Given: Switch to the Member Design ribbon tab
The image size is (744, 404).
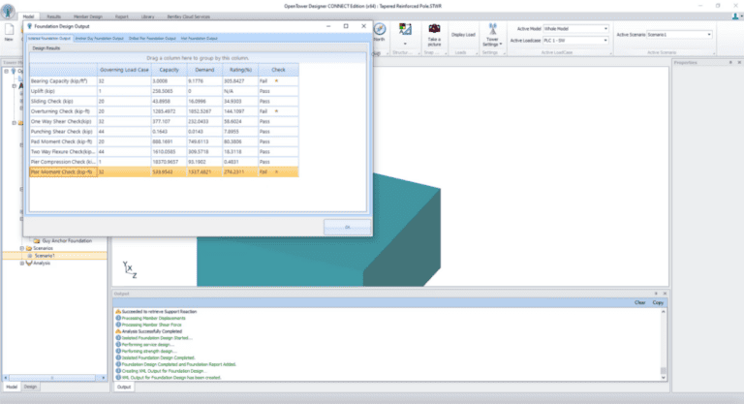Looking at the screenshot, I should pos(88,16).
